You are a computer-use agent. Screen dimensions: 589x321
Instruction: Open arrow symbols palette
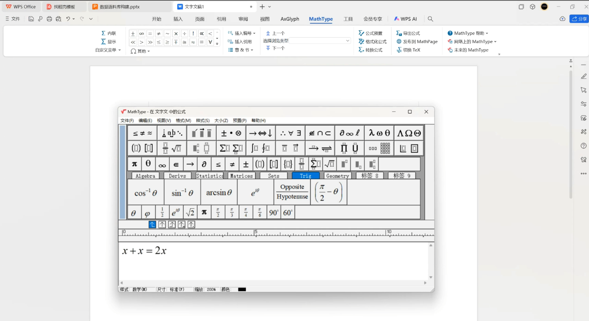(261, 133)
